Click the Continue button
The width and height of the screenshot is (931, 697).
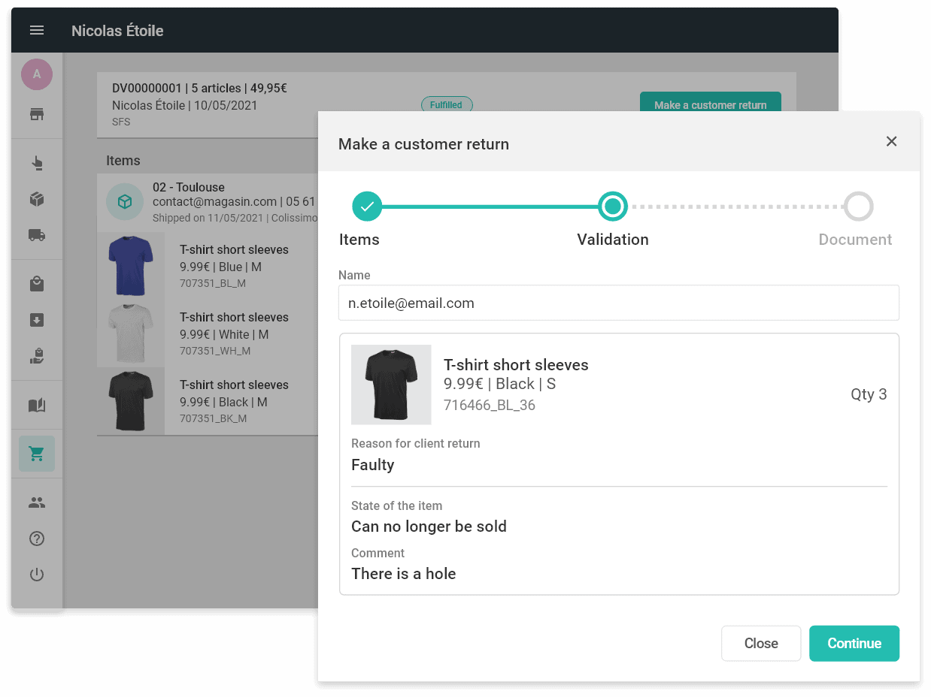(x=854, y=643)
